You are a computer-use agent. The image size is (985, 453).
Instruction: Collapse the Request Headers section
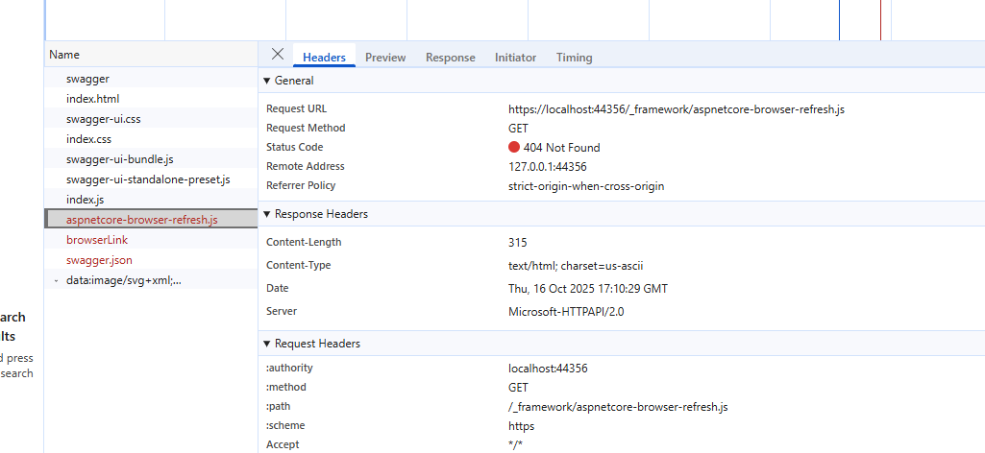coord(267,344)
